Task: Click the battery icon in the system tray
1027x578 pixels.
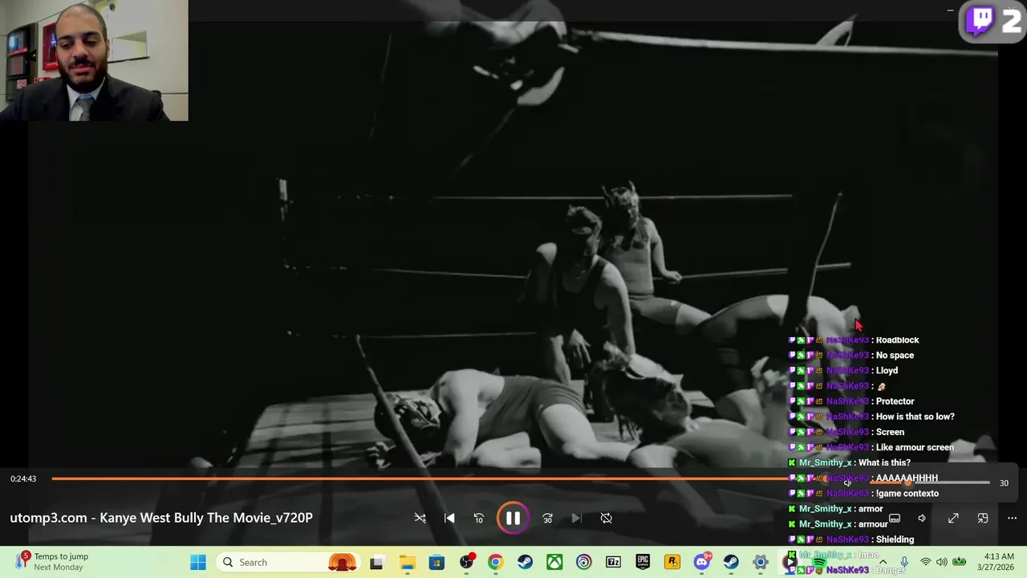Action: [959, 562]
